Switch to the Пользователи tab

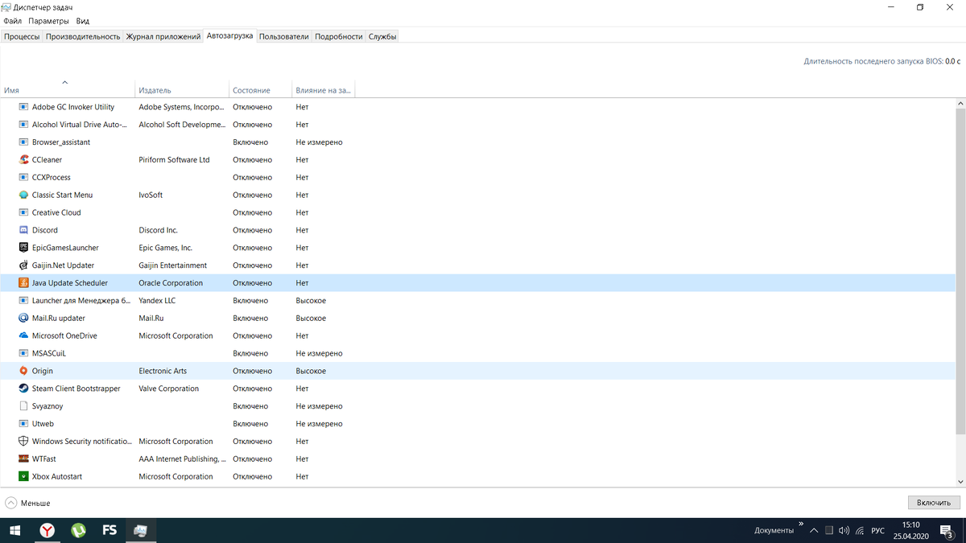283,36
